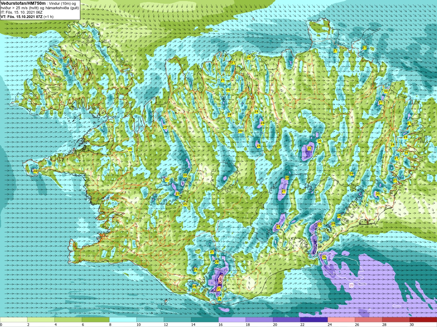
Task: Select the 24–26 m/s pink legend swatch
Action: pos(341,320)
